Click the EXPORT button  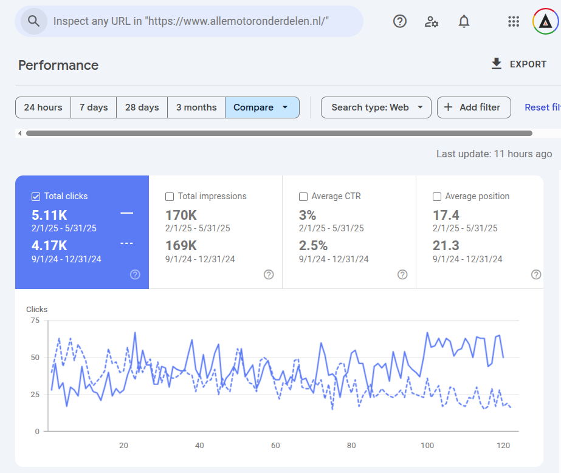click(x=518, y=64)
